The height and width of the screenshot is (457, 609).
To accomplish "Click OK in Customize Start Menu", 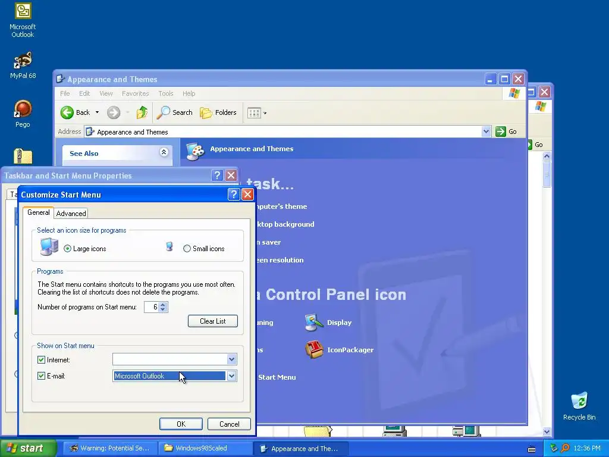I will coord(181,424).
